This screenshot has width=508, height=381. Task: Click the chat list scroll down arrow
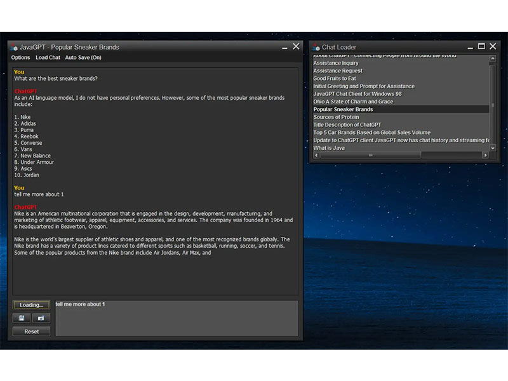493,148
